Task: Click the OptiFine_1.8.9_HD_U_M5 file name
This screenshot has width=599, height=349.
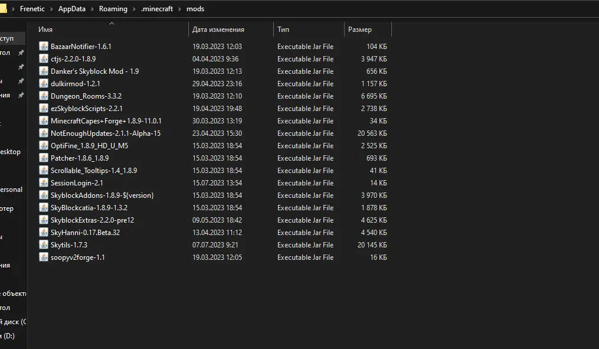Action: point(89,146)
